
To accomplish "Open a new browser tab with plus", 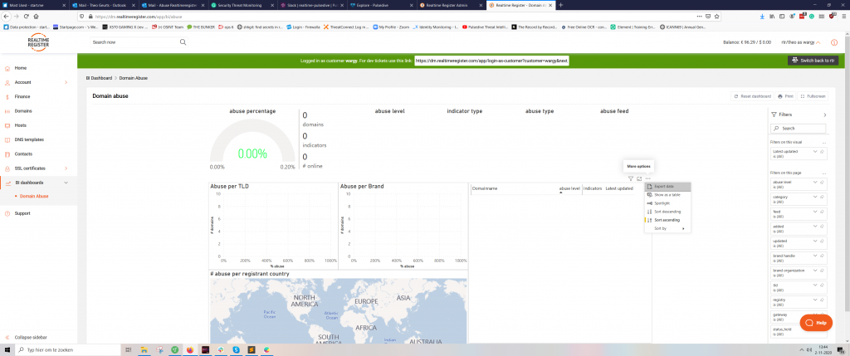I will point(561,5).
